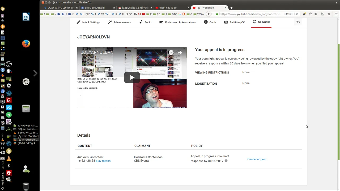Click the Watch Later clock icon on video
The width and height of the screenshot is (340, 191).
[171, 53]
